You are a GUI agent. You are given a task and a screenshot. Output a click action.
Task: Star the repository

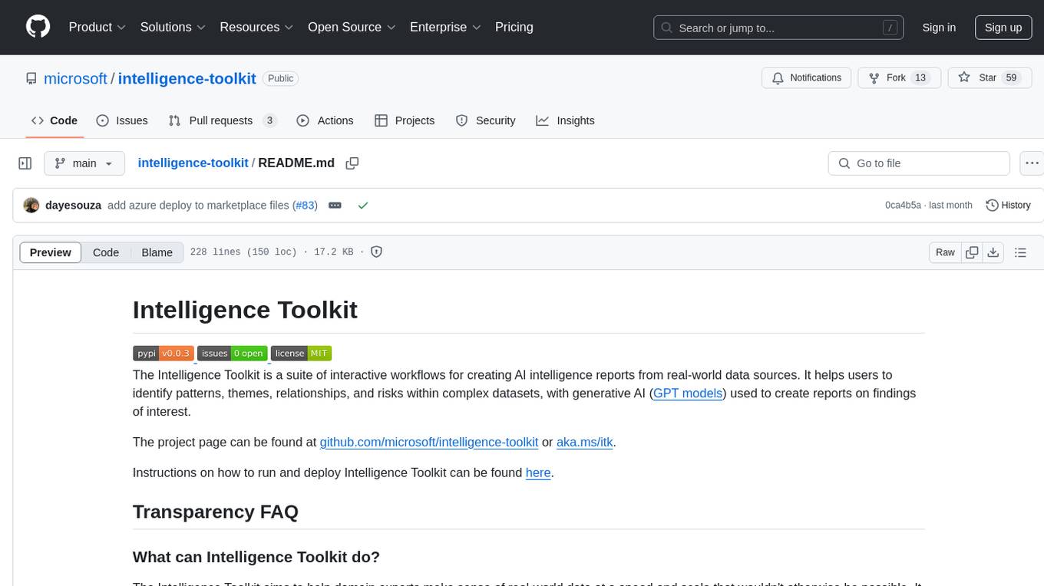coord(989,78)
